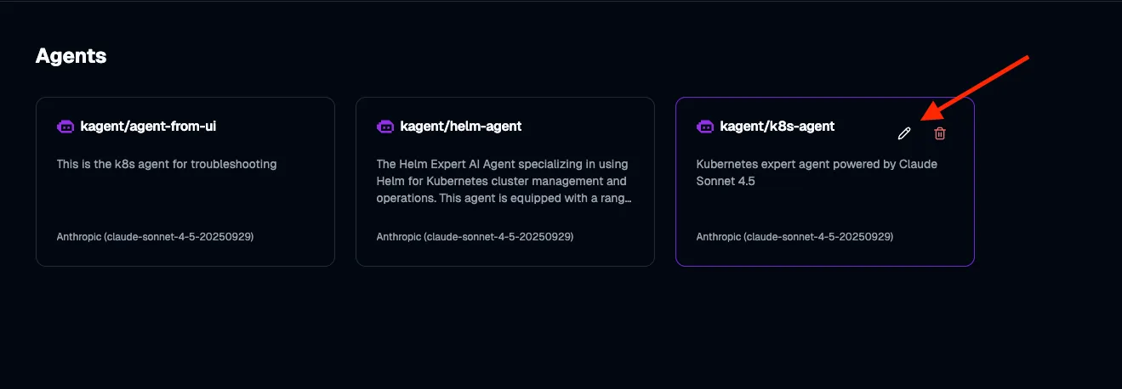This screenshot has height=389, width=1122.
Task: Click the Anthropic model label on helm-agent card
Action: point(475,236)
